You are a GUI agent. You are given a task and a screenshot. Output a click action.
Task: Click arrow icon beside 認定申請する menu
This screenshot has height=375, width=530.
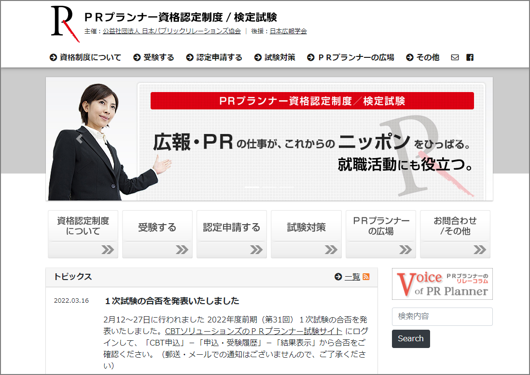190,57
